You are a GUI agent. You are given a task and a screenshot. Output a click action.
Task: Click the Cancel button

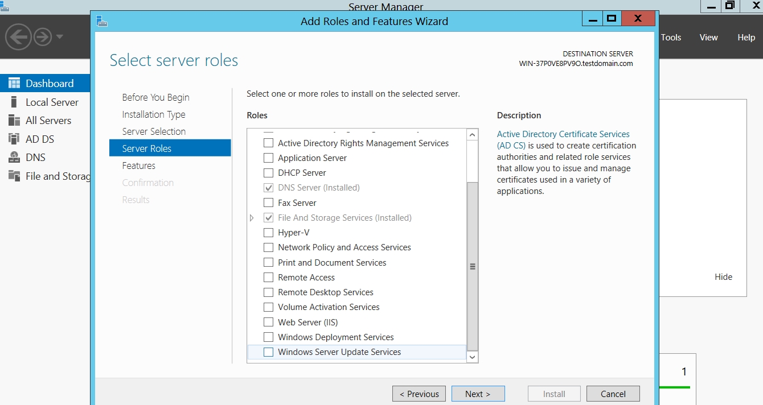tap(613, 394)
